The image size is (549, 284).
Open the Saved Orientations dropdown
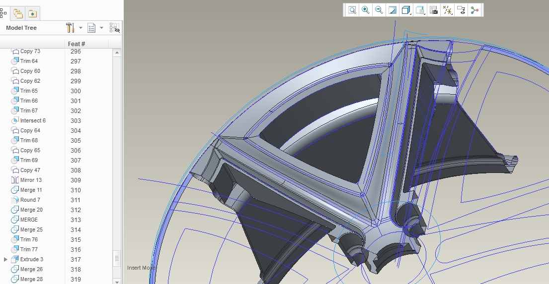(x=420, y=10)
